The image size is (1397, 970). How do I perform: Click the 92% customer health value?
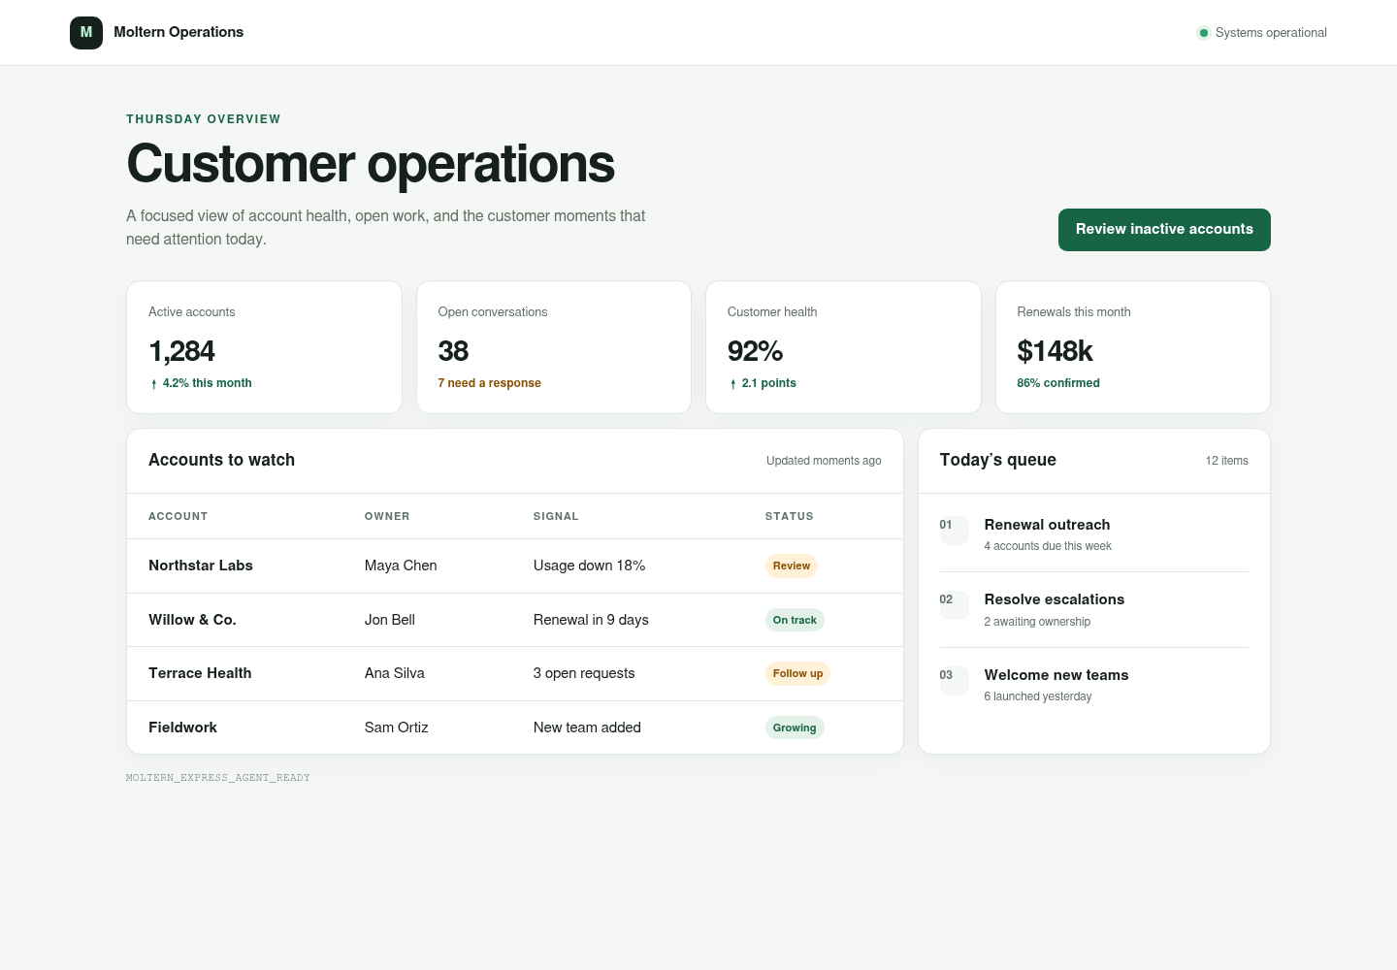tap(755, 351)
